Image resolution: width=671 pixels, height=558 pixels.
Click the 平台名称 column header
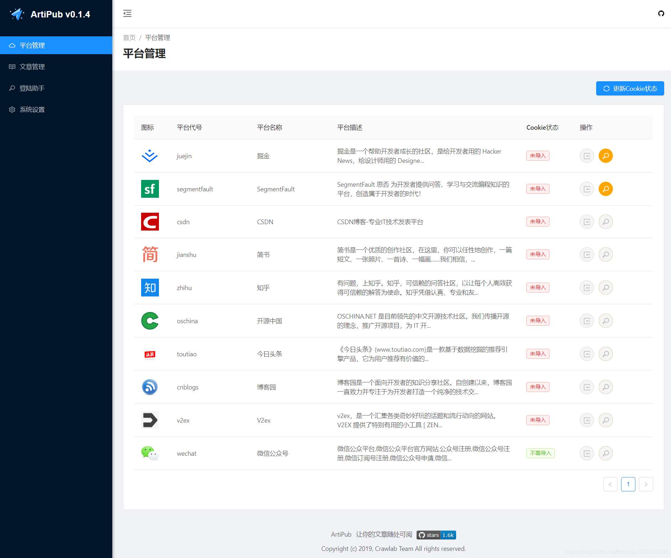coord(269,128)
